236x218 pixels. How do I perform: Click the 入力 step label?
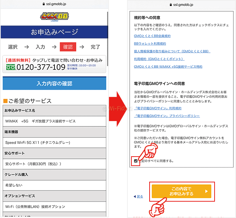pyautogui.click(x=40, y=47)
